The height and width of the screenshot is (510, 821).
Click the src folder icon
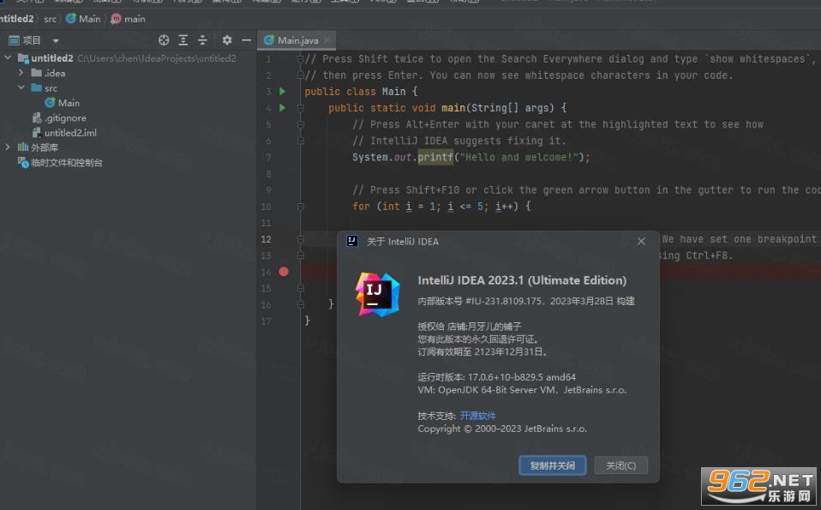(36, 87)
